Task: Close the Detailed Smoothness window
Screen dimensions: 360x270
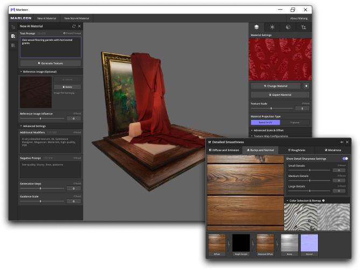Action: (x=347, y=142)
